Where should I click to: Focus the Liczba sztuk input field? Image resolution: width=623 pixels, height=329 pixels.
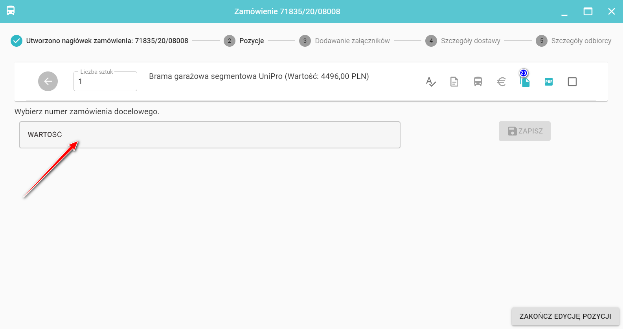105,82
